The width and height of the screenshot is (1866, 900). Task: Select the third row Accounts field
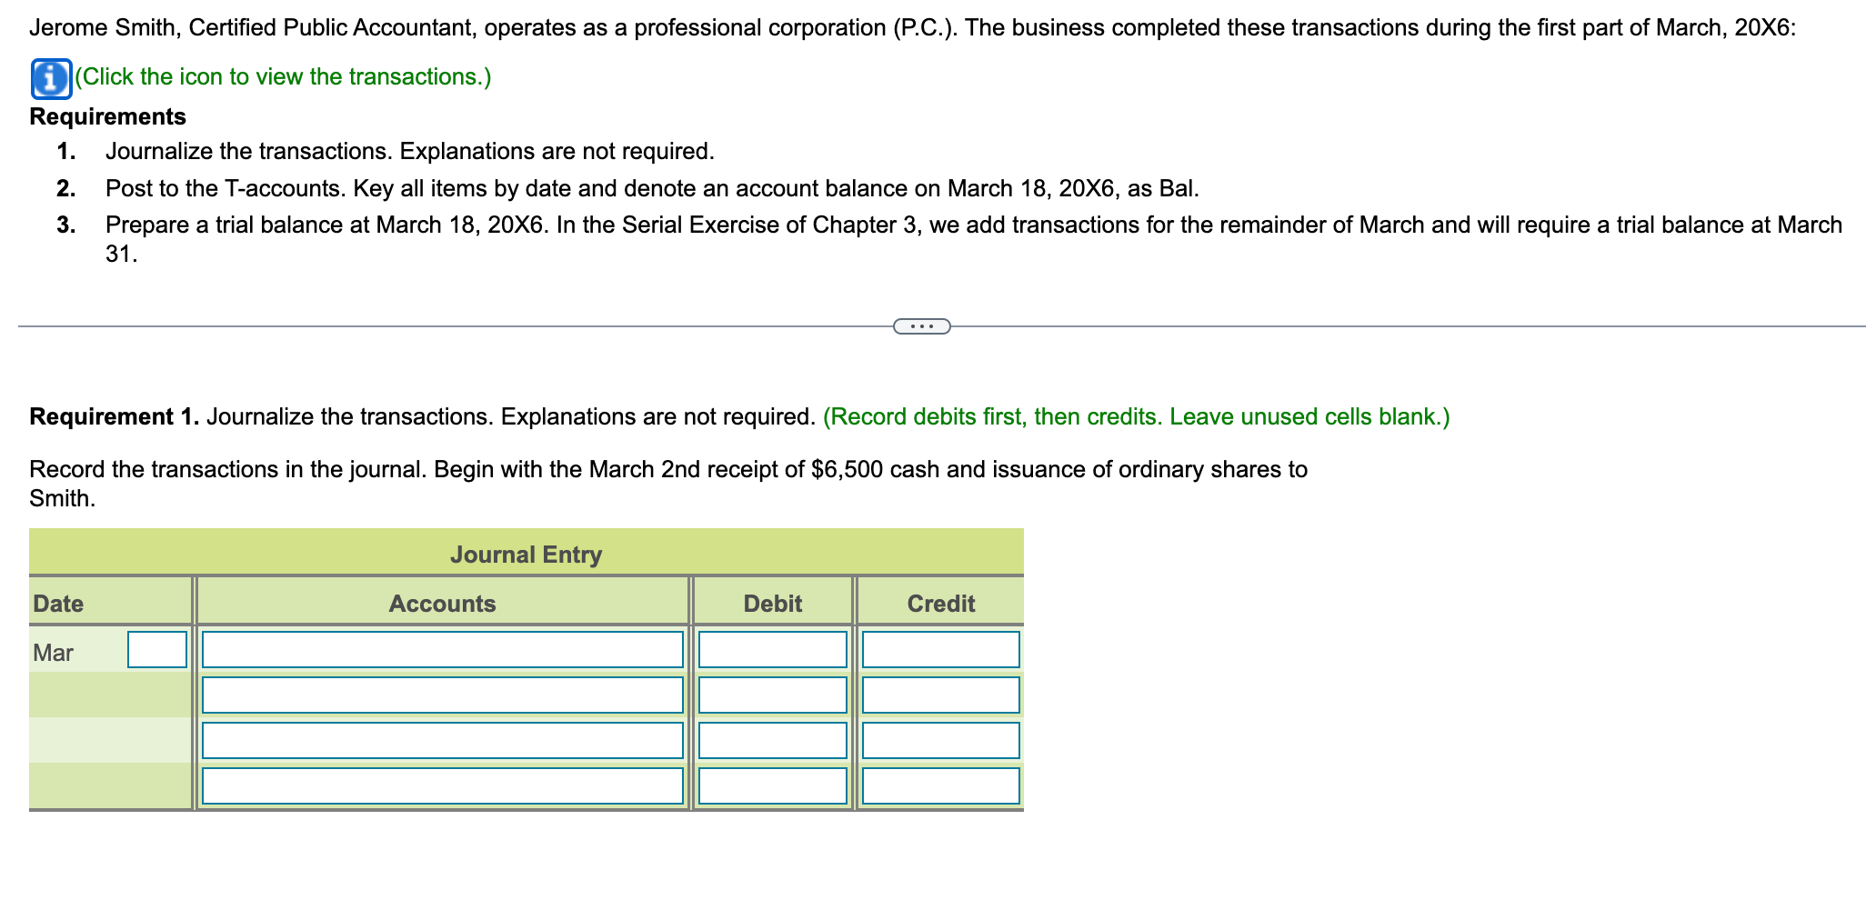pos(441,740)
